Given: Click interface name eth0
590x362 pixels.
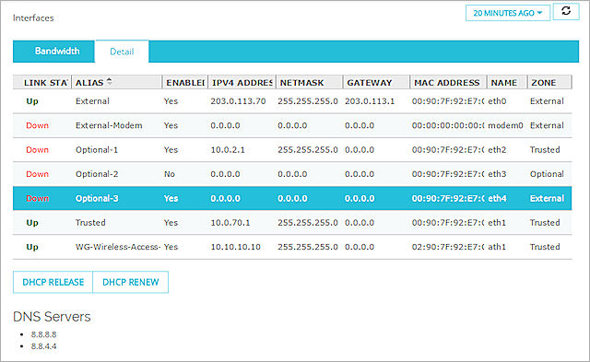Looking at the screenshot, I should (497, 101).
